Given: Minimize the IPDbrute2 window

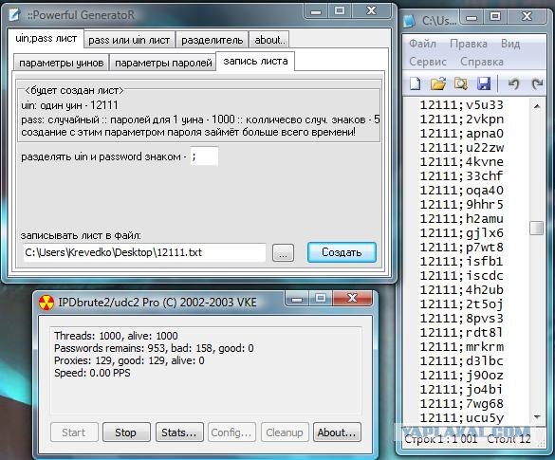Looking at the screenshot, I should 297,300.
